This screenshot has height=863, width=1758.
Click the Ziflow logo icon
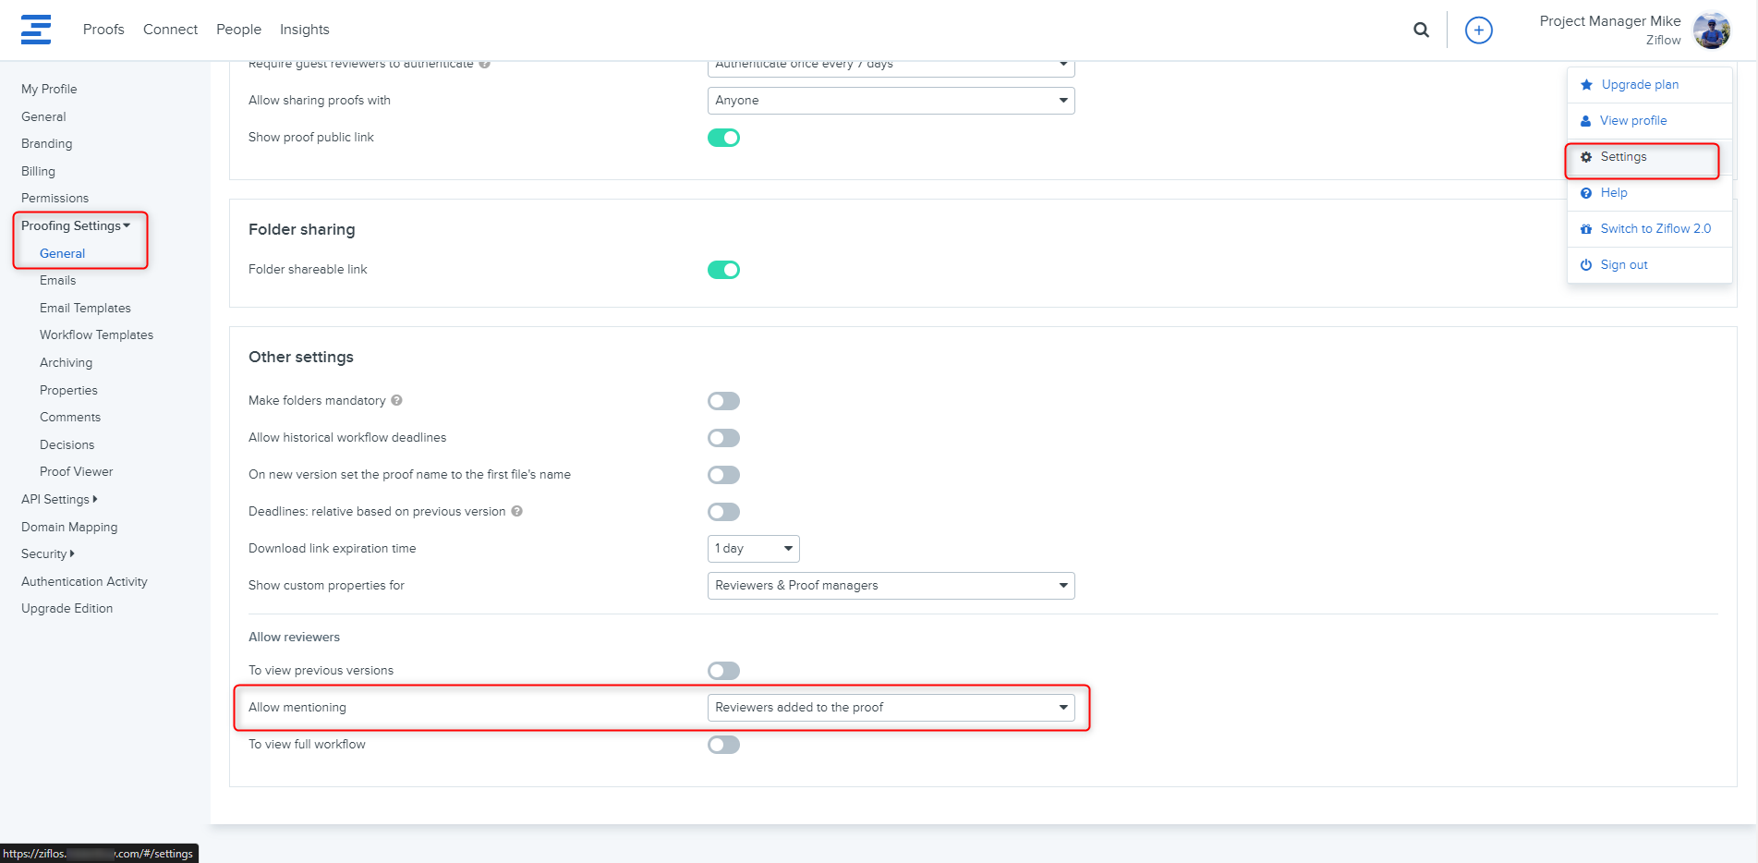tap(36, 30)
